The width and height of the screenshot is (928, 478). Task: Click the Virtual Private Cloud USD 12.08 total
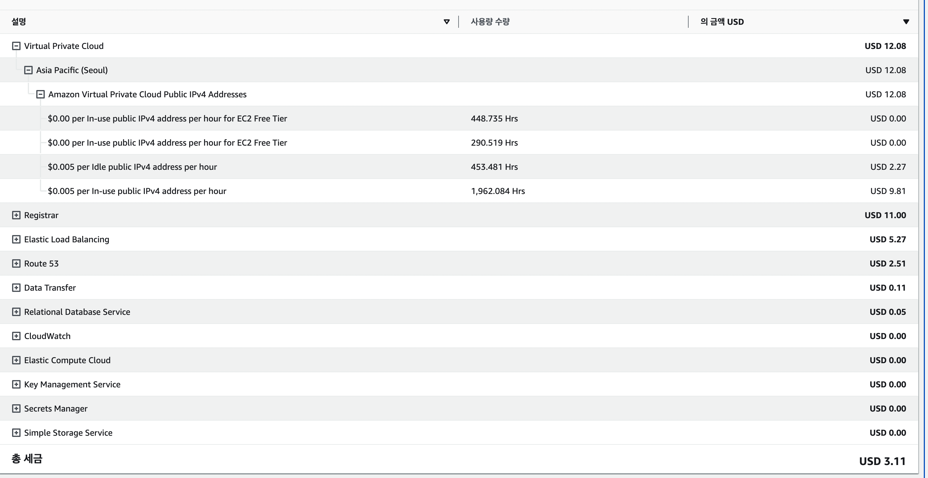(x=885, y=46)
